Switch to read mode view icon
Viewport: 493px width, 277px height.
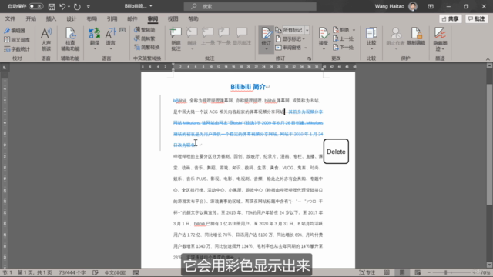[x=387, y=272]
